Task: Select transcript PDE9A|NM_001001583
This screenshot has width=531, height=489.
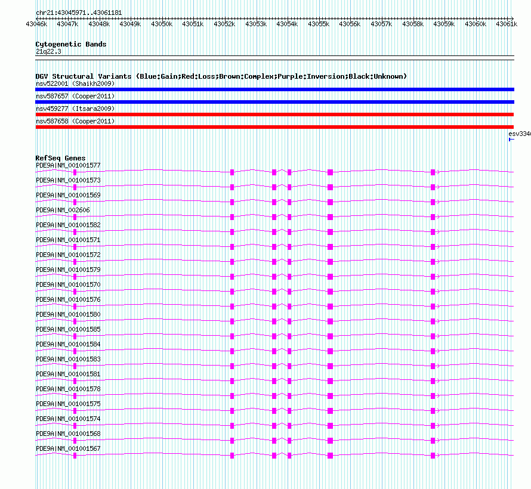Action: [68, 359]
